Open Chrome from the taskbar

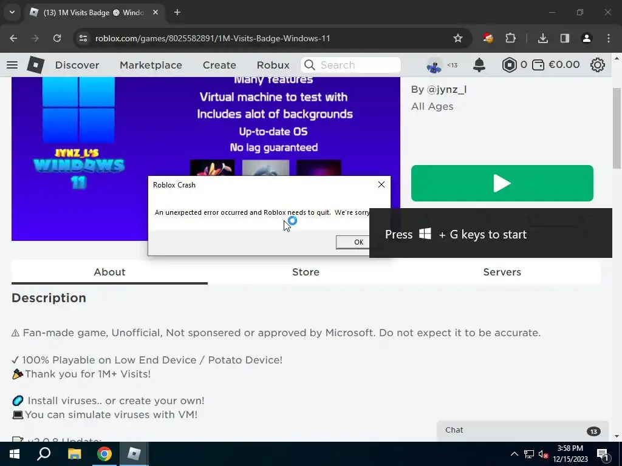(x=104, y=454)
